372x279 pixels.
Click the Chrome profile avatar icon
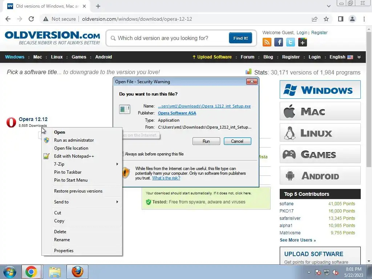click(x=352, y=19)
